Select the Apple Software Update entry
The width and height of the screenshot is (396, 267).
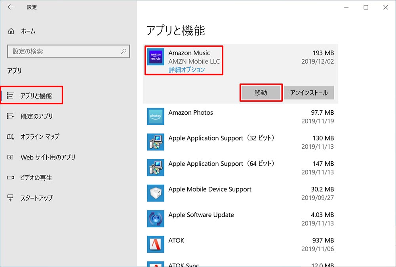240,219
